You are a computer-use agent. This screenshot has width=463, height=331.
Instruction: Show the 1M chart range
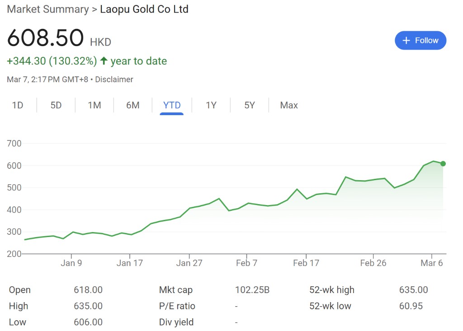pos(94,105)
